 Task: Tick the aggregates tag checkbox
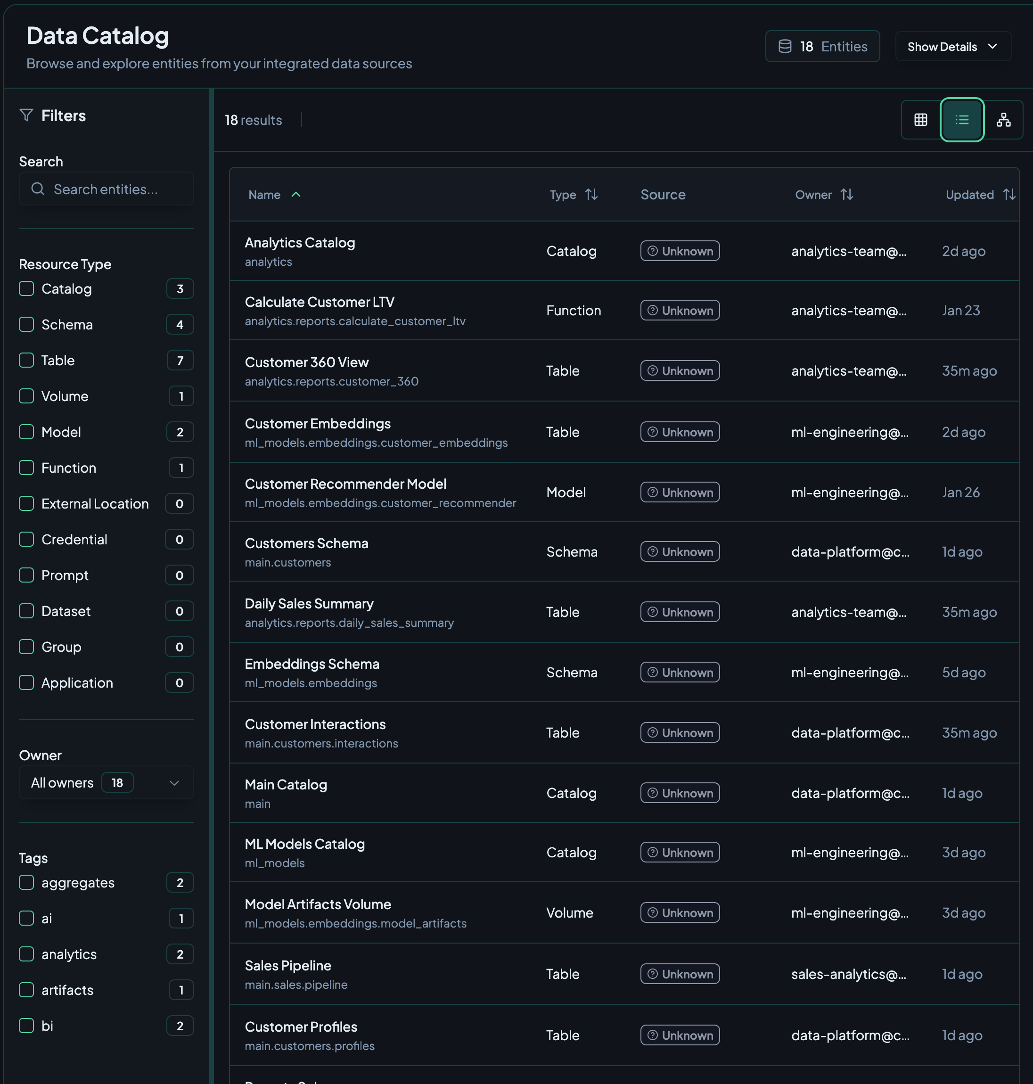[26, 882]
